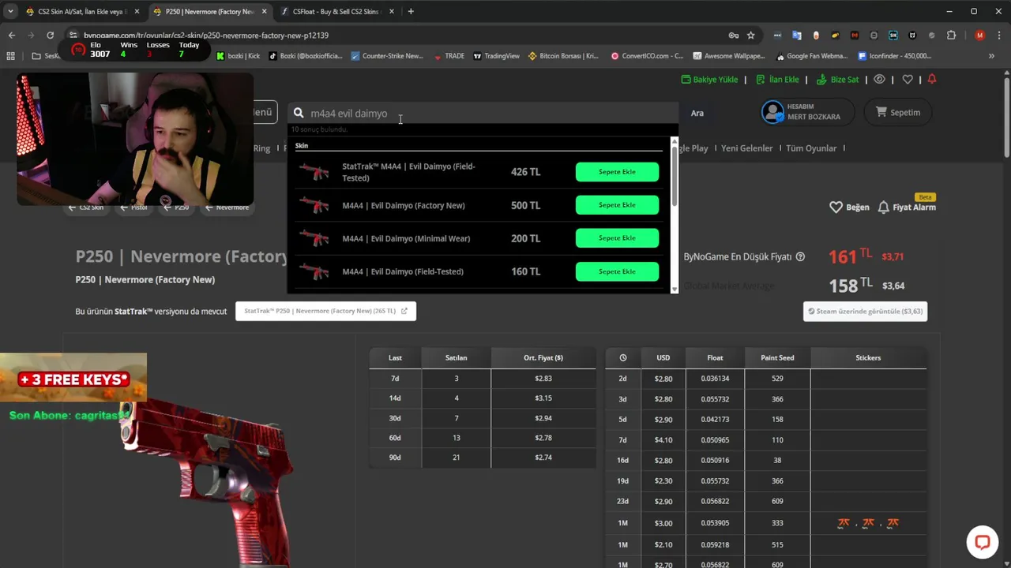Image resolution: width=1011 pixels, height=568 pixels.
Task: Click the Float column header
Action: 715,358
